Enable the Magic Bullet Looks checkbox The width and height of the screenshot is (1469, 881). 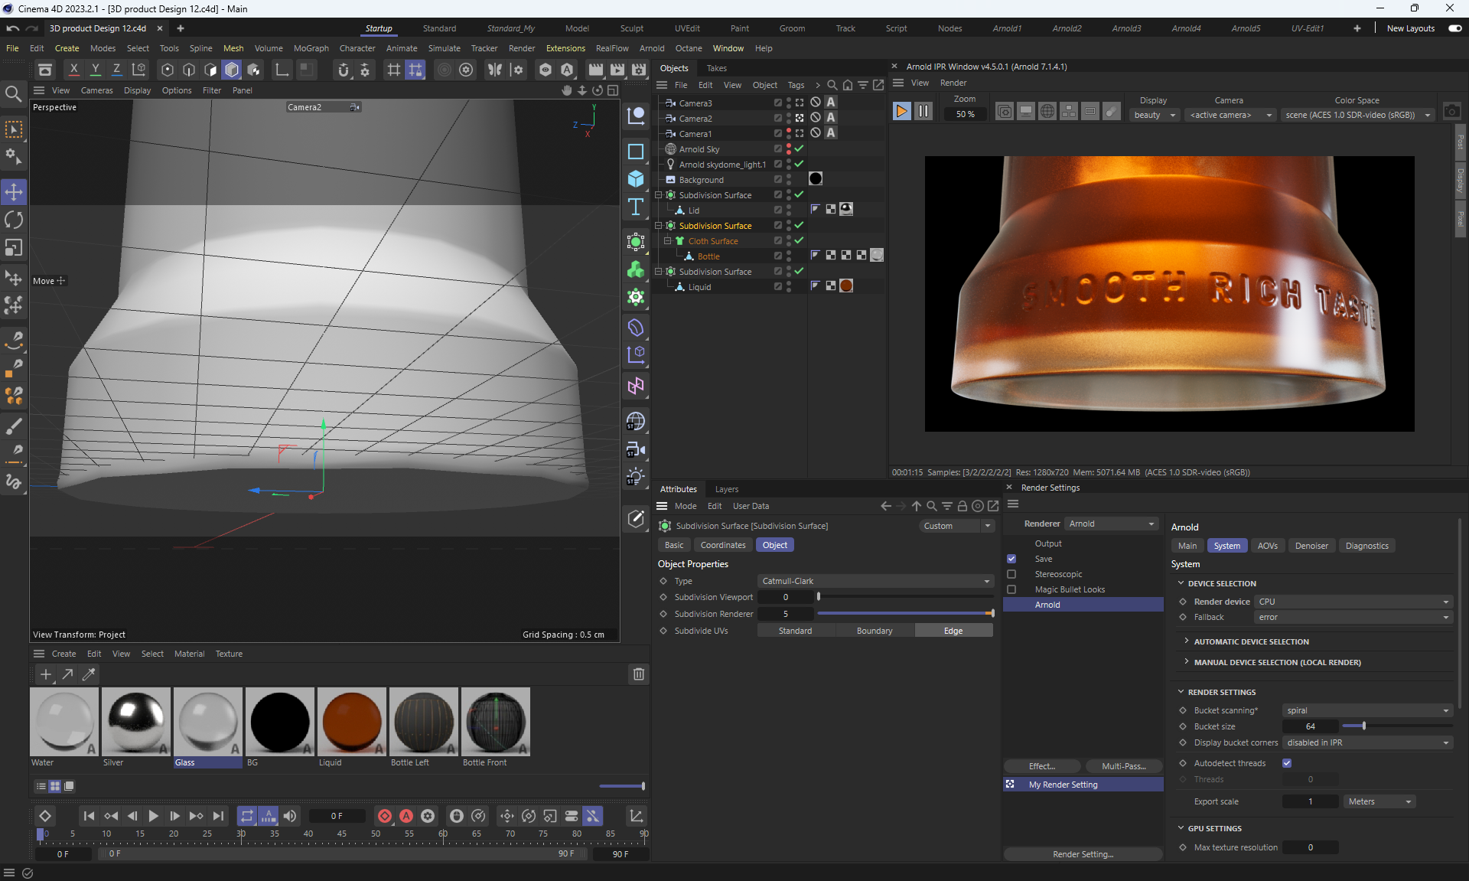1011,589
